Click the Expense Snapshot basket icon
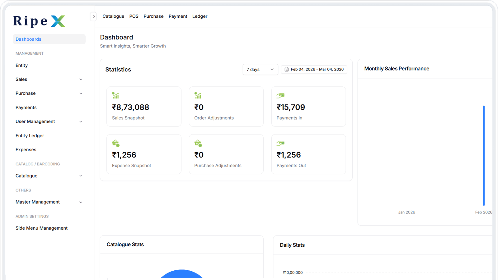The width and height of the screenshot is (498, 280). pyautogui.click(x=116, y=143)
